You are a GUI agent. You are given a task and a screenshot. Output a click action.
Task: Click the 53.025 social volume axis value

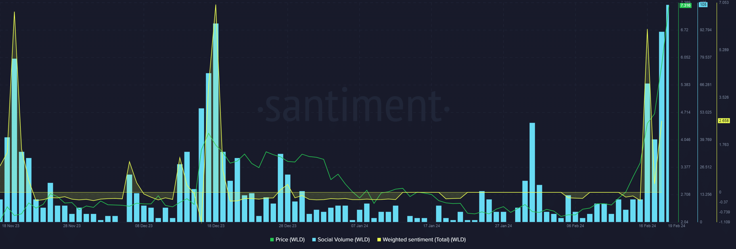click(706, 112)
